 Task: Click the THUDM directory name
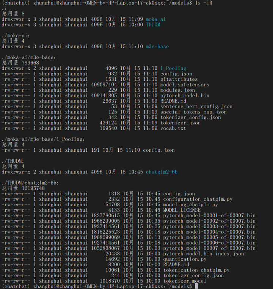pyautogui.click(x=153, y=25)
